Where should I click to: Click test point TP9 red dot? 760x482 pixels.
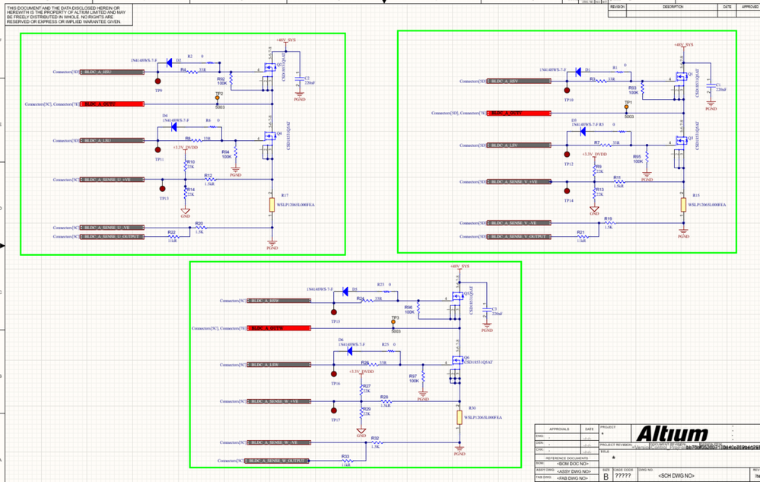click(157, 81)
